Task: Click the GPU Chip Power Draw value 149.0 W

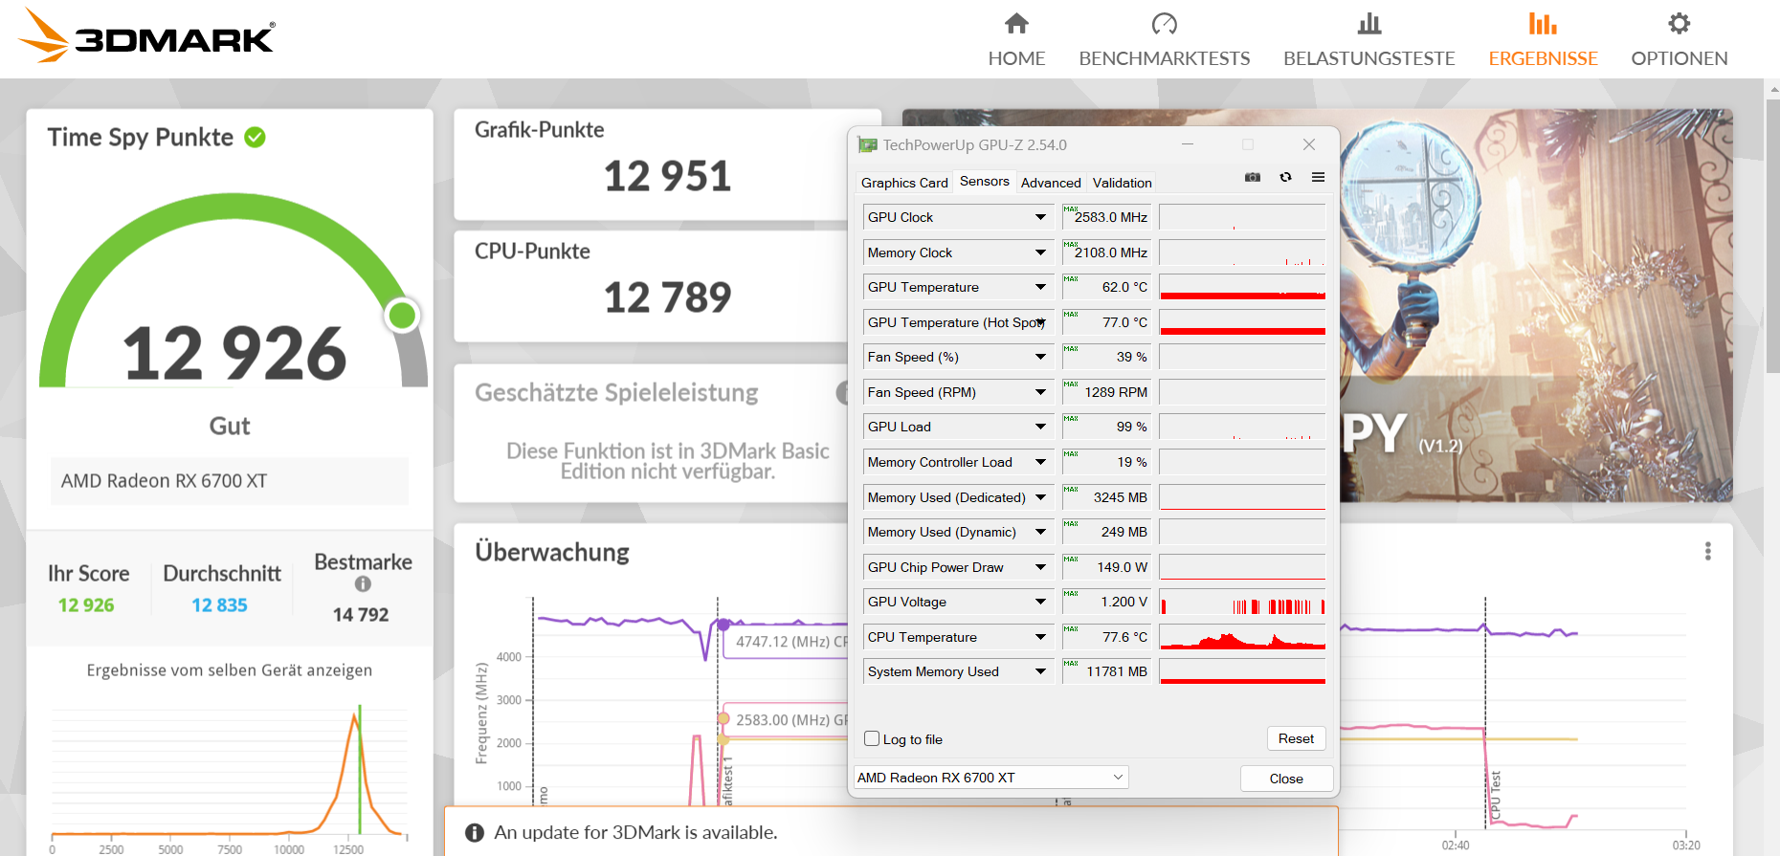Action: [x=1122, y=567]
